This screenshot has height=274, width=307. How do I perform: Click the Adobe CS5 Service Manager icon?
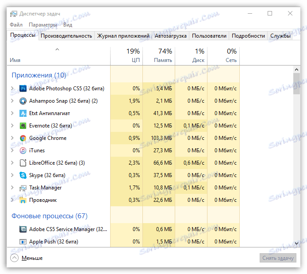[x=23, y=229]
